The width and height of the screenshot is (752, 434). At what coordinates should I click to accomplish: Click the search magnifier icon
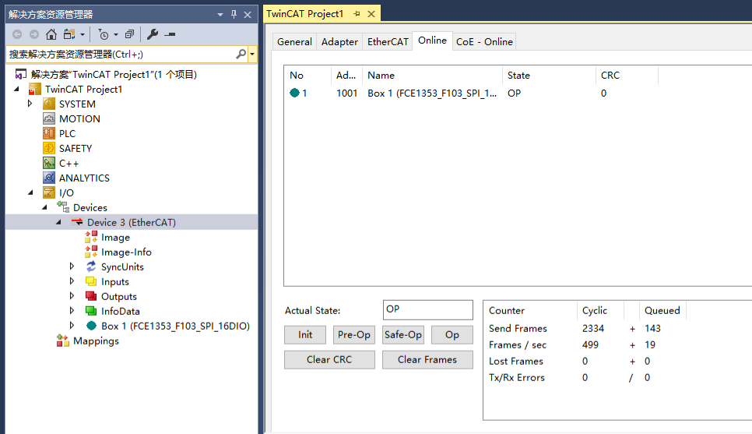point(241,55)
